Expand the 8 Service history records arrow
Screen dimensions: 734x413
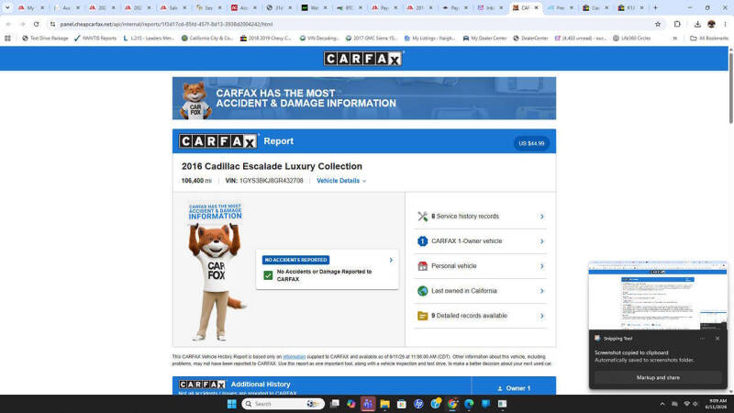(541, 217)
